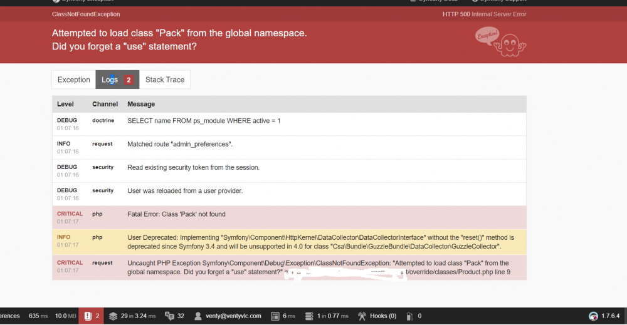This screenshot has width=627, height=325.
Task: Click the PrestaShop logo icon beside 1.7.6.4
Action: [x=593, y=316]
